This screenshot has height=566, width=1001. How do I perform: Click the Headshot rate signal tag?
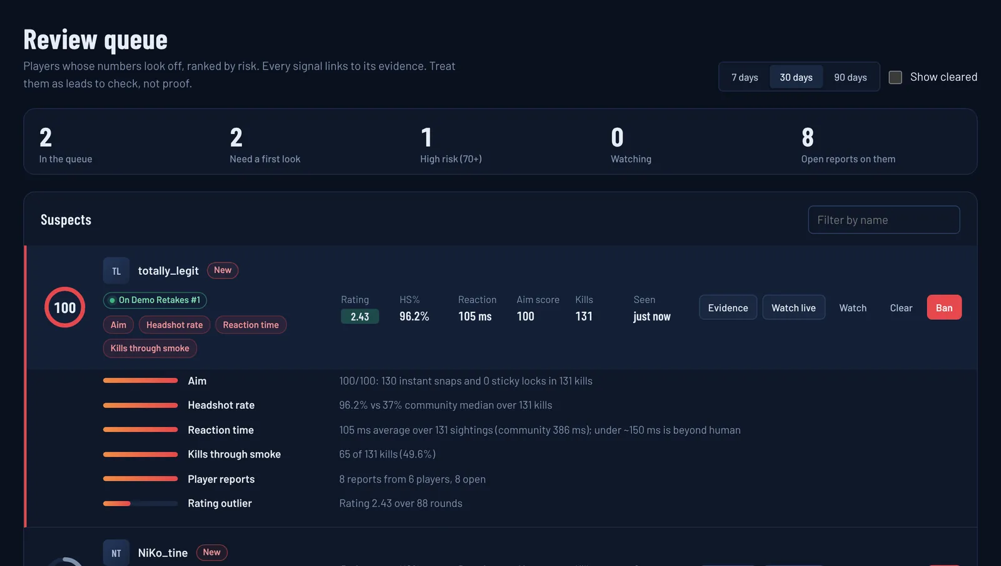tap(175, 325)
